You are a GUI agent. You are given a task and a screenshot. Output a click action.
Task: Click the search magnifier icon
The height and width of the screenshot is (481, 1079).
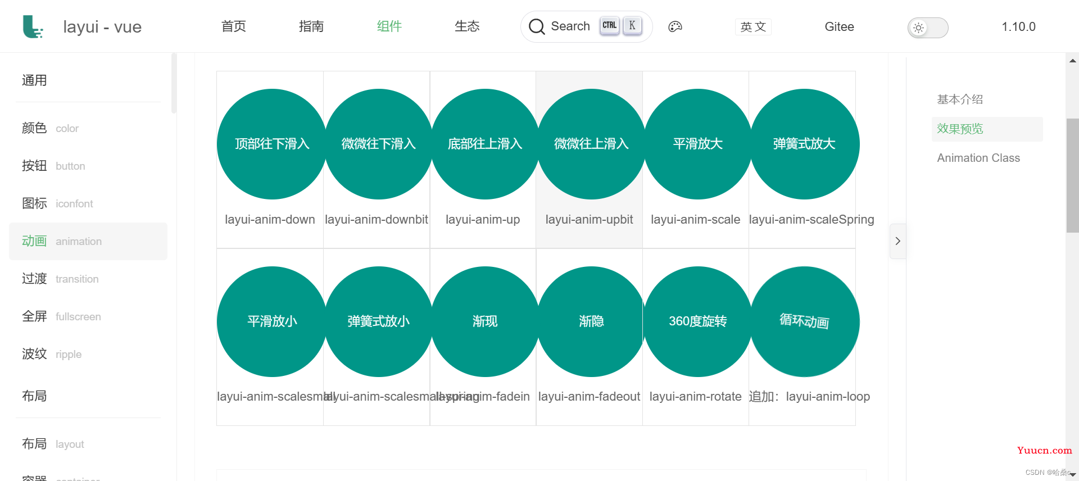click(x=537, y=26)
